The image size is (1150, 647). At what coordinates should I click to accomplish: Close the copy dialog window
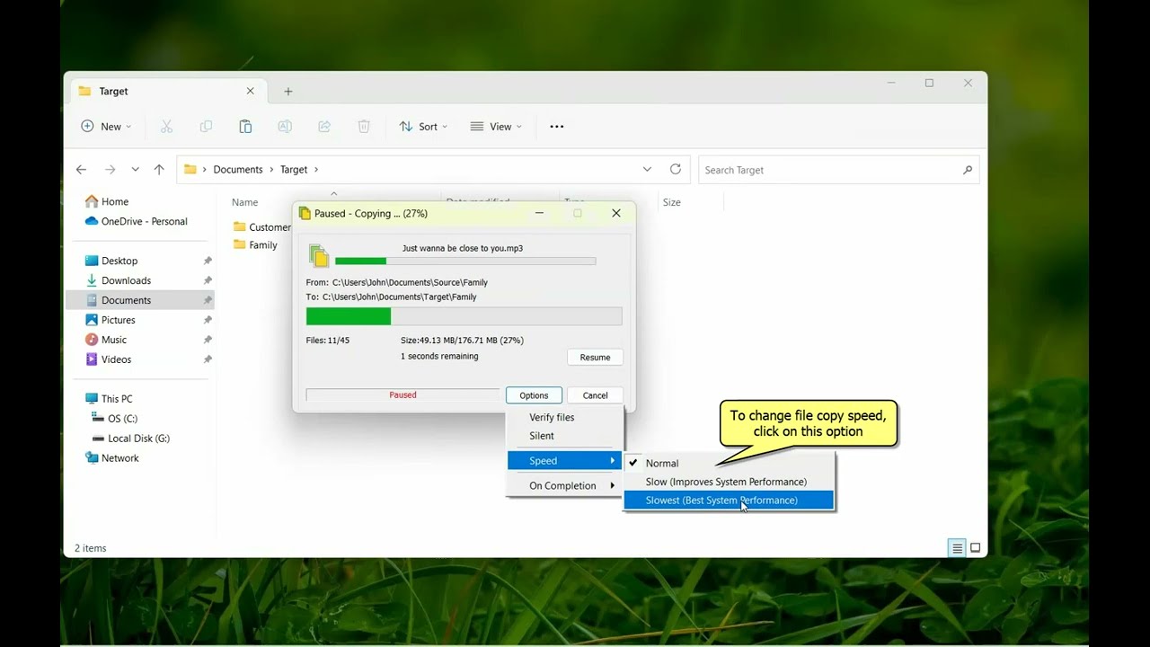(616, 214)
